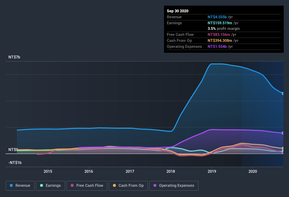Click the Sep 30 2020 tooltip date
289x197 pixels.
click(177, 11)
